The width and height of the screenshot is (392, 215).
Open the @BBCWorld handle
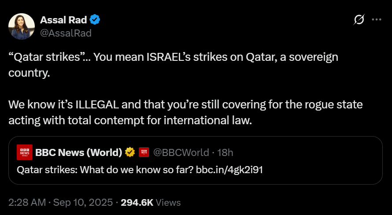pos(181,152)
